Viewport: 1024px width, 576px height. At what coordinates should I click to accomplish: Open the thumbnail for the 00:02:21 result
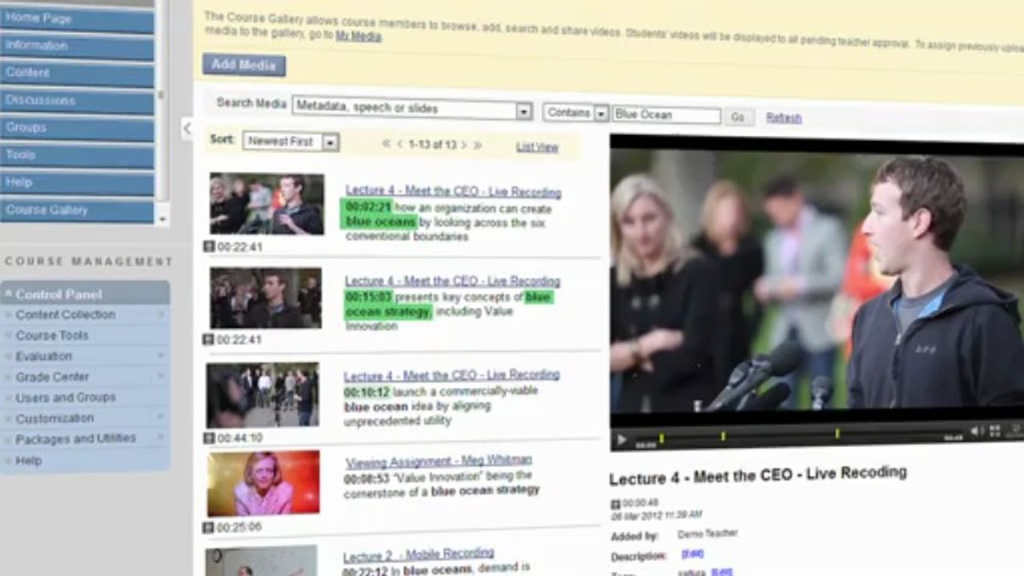coord(267,204)
